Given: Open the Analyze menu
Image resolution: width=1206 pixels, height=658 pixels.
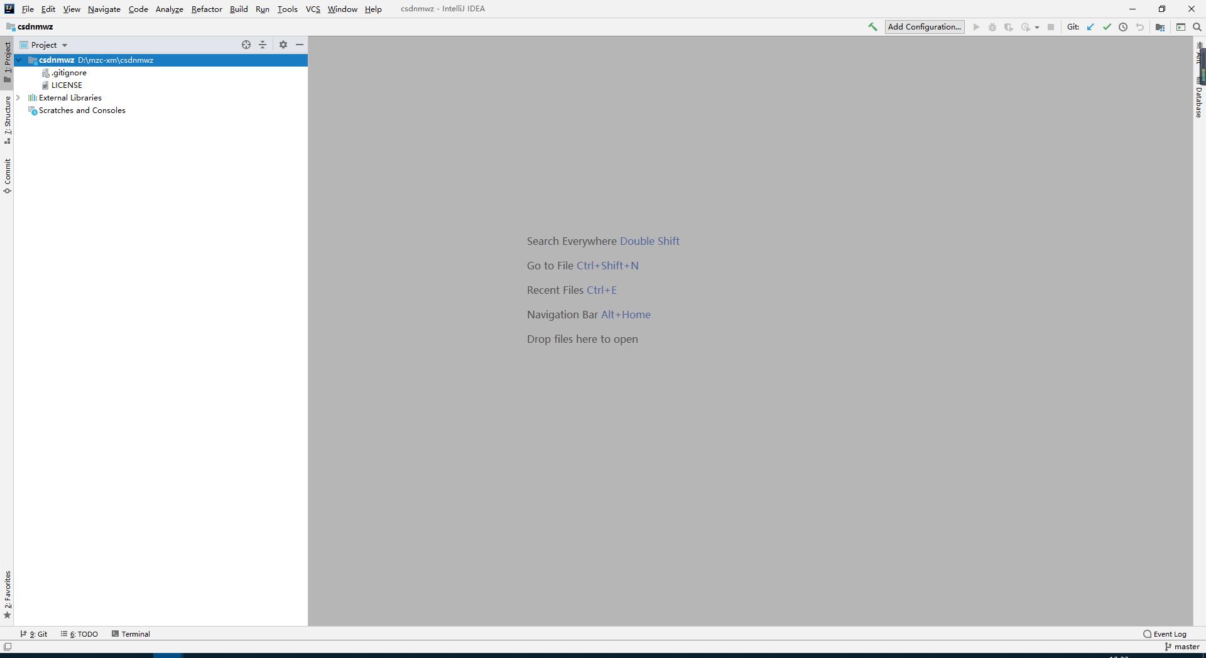Looking at the screenshot, I should tap(170, 9).
